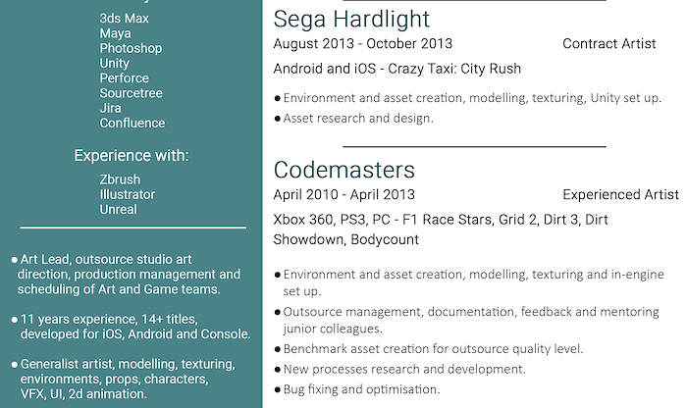The height and width of the screenshot is (408, 687).
Task: Click the 'April 2010 - April 2013' date range
Action: (x=343, y=194)
